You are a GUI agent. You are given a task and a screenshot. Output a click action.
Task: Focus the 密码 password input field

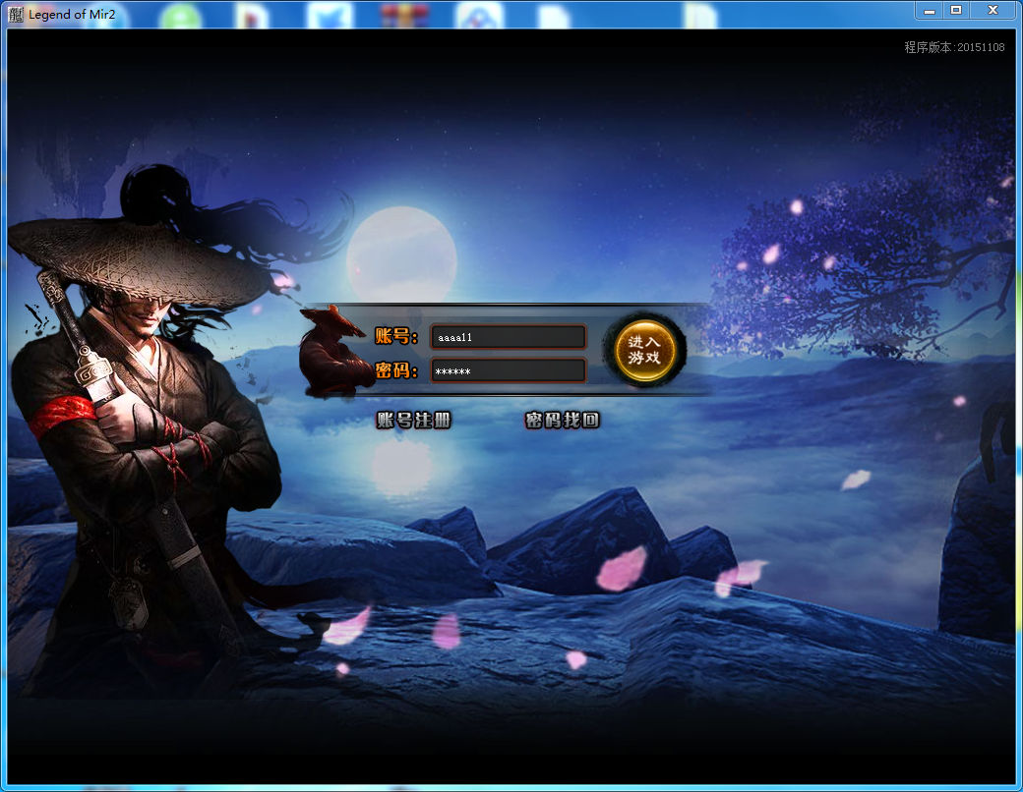[x=509, y=370]
